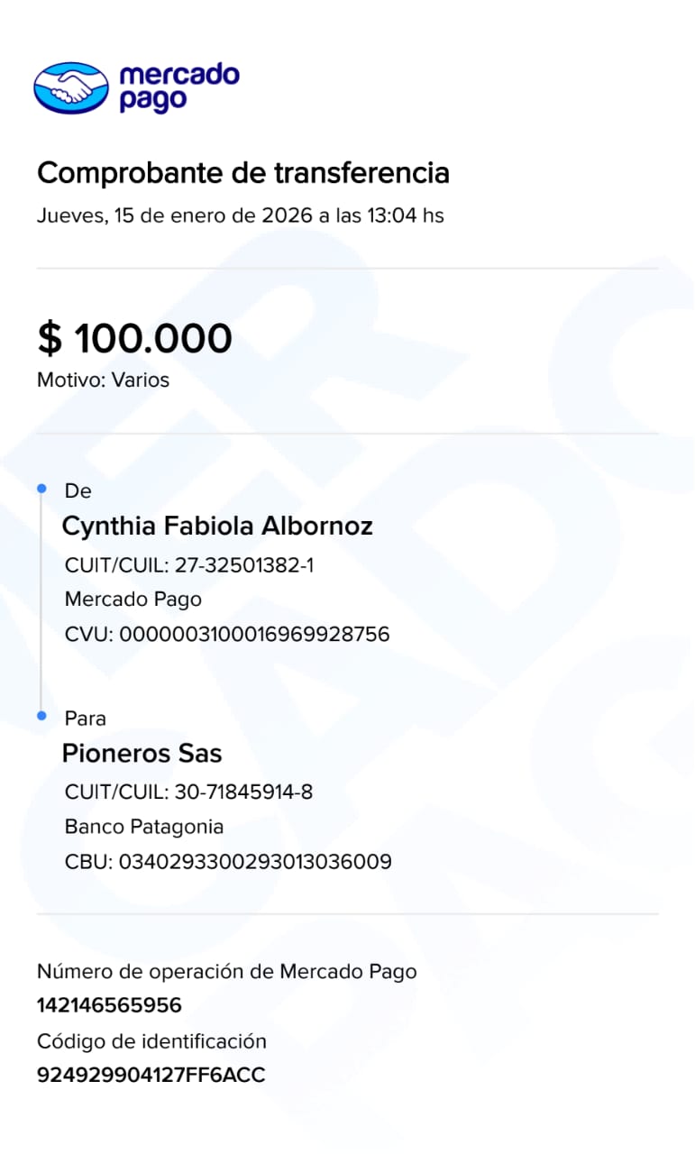
Task: Click the Código de identificación label
Action: [x=151, y=1041]
